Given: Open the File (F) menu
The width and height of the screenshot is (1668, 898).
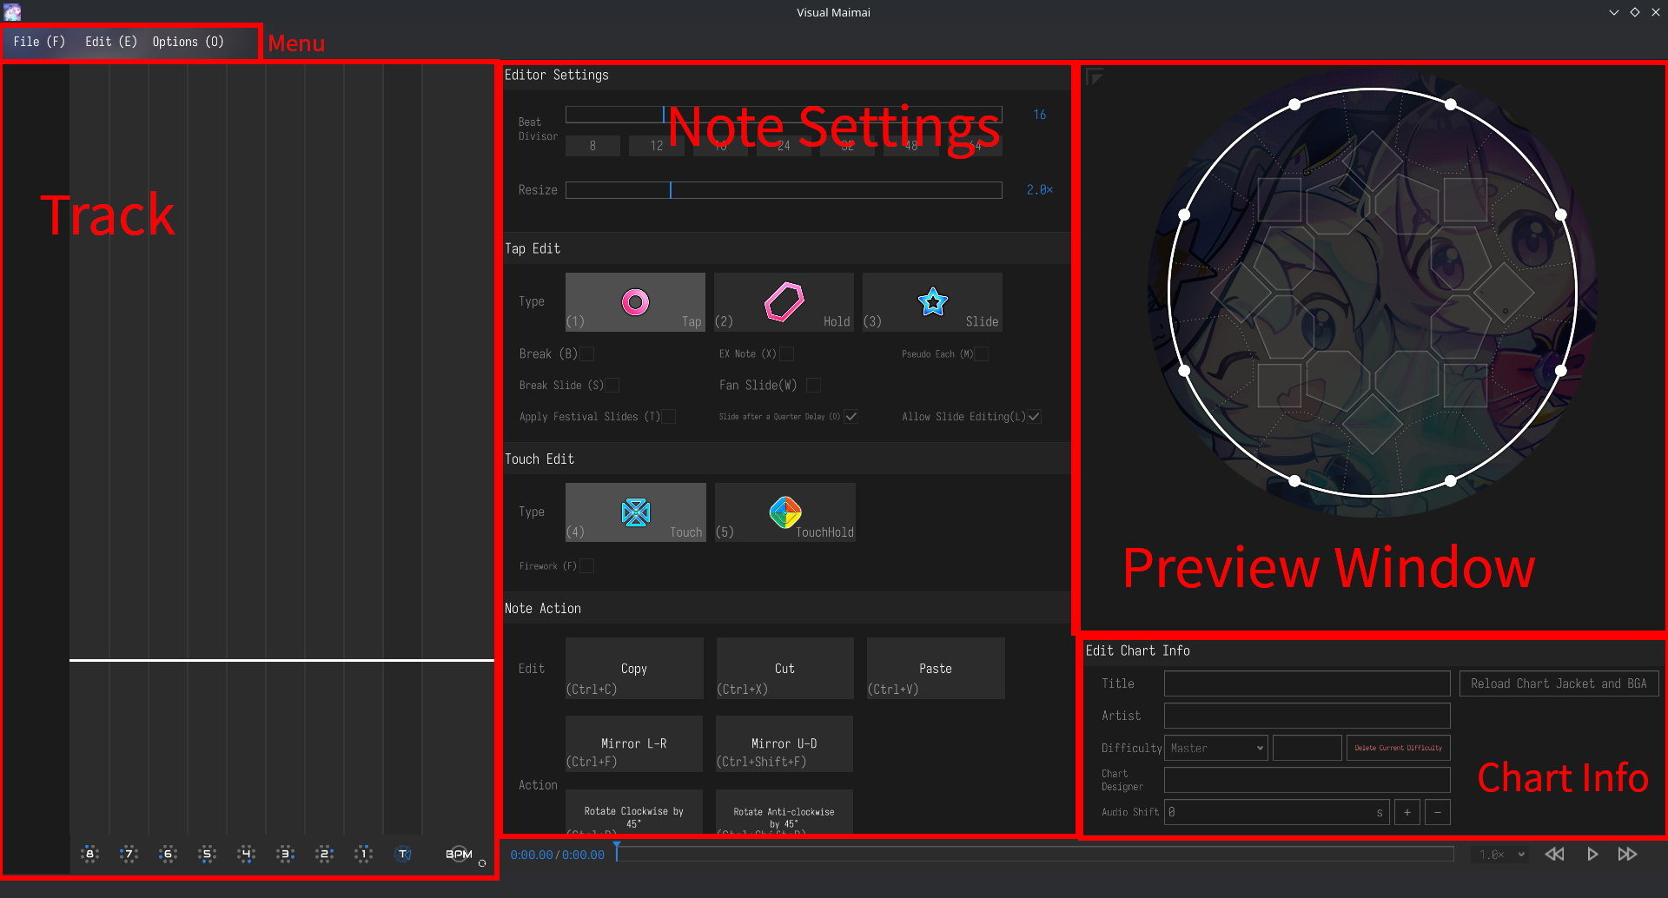Looking at the screenshot, I should pyautogui.click(x=39, y=42).
